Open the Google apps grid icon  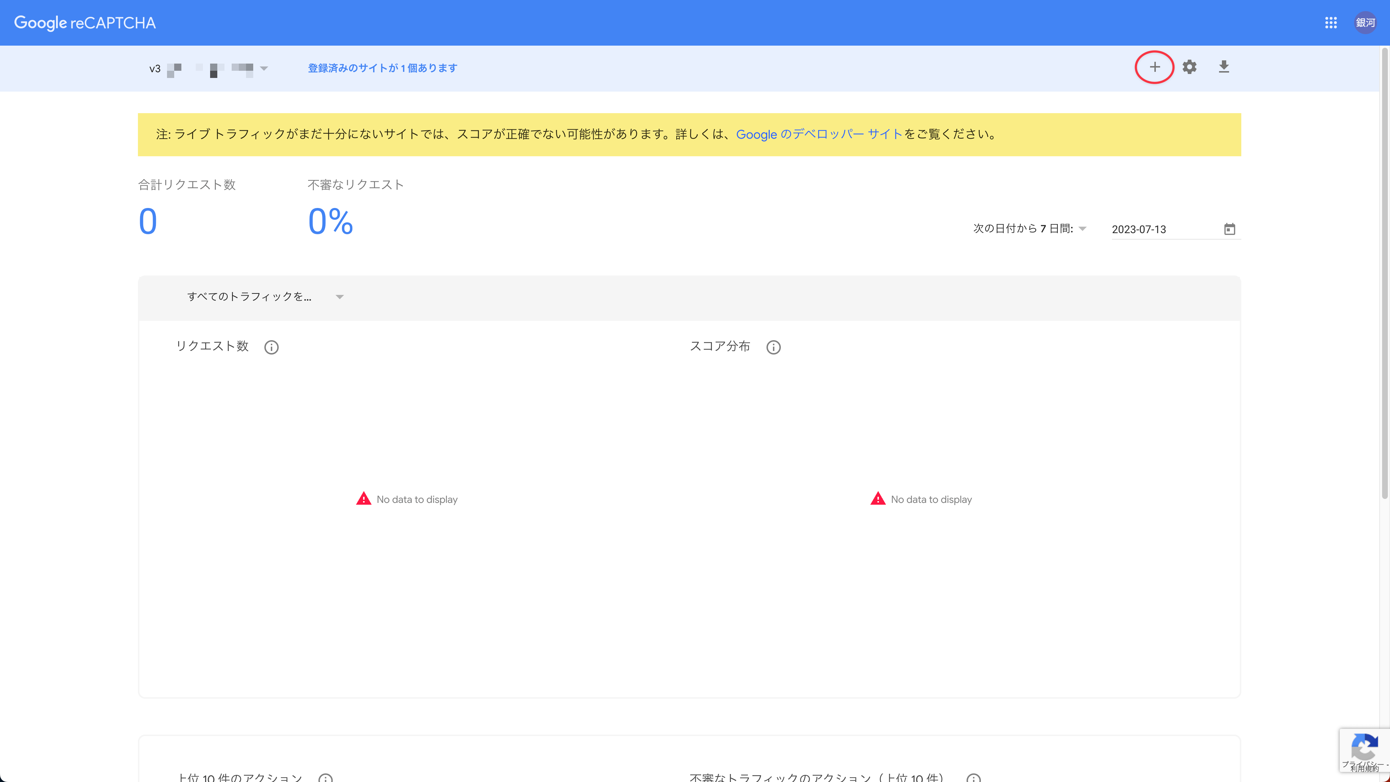pos(1331,23)
